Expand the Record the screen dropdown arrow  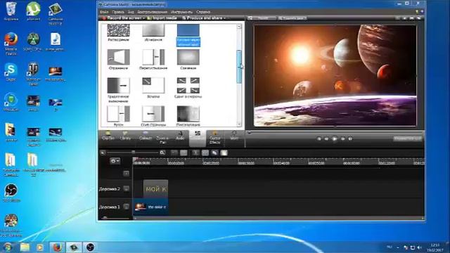pyautogui.click(x=144, y=18)
